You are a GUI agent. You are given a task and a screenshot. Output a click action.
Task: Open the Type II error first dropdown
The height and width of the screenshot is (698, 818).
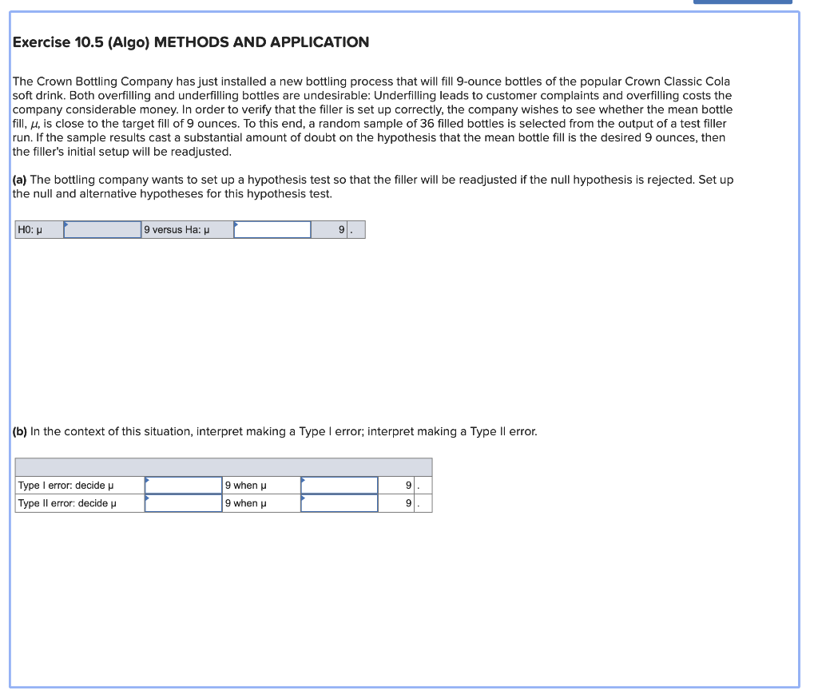pyautogui.click(x=183, y=503)
